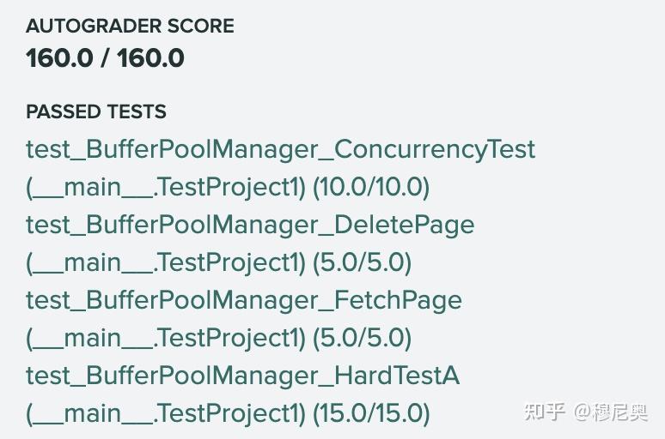Select the __main__.TestProject1 label under ConcurrencyTest

coord(166,187)
